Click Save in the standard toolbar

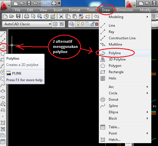click(x=18, y=16)
